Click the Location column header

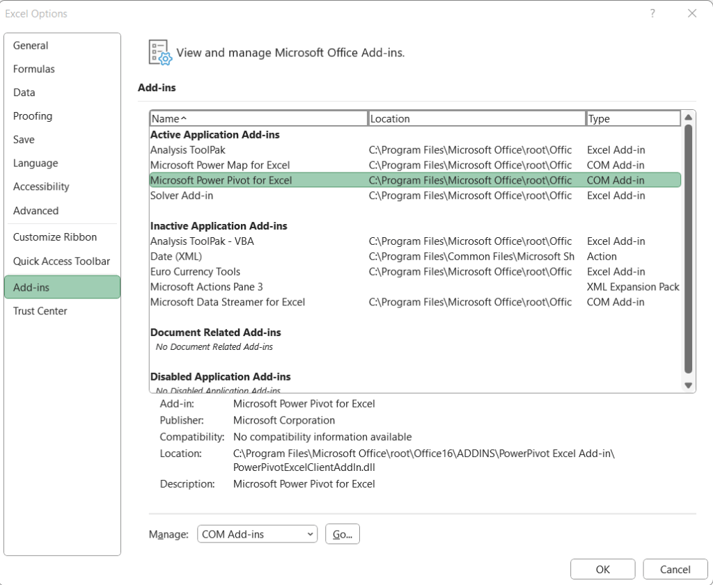[x=477, y=118]
